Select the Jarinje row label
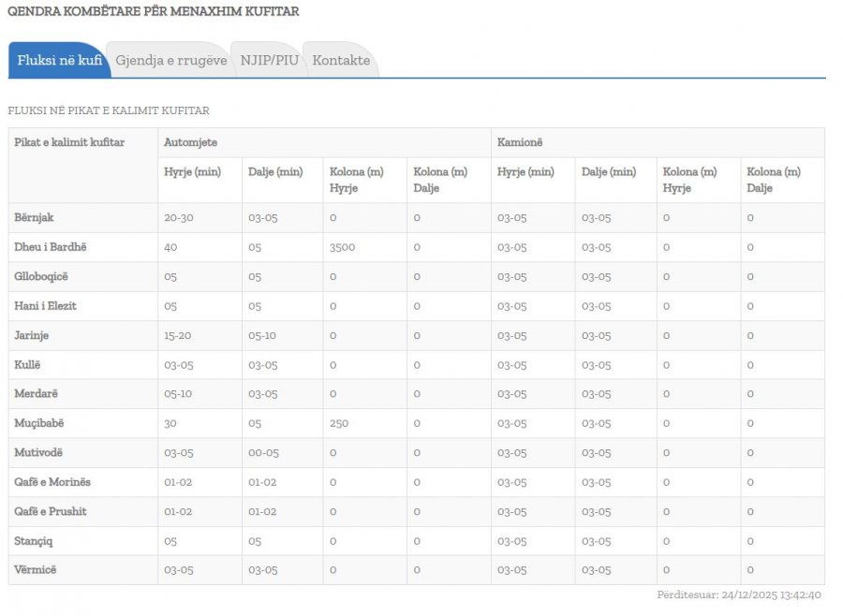 pyautogui.click(x=32, y=335)
